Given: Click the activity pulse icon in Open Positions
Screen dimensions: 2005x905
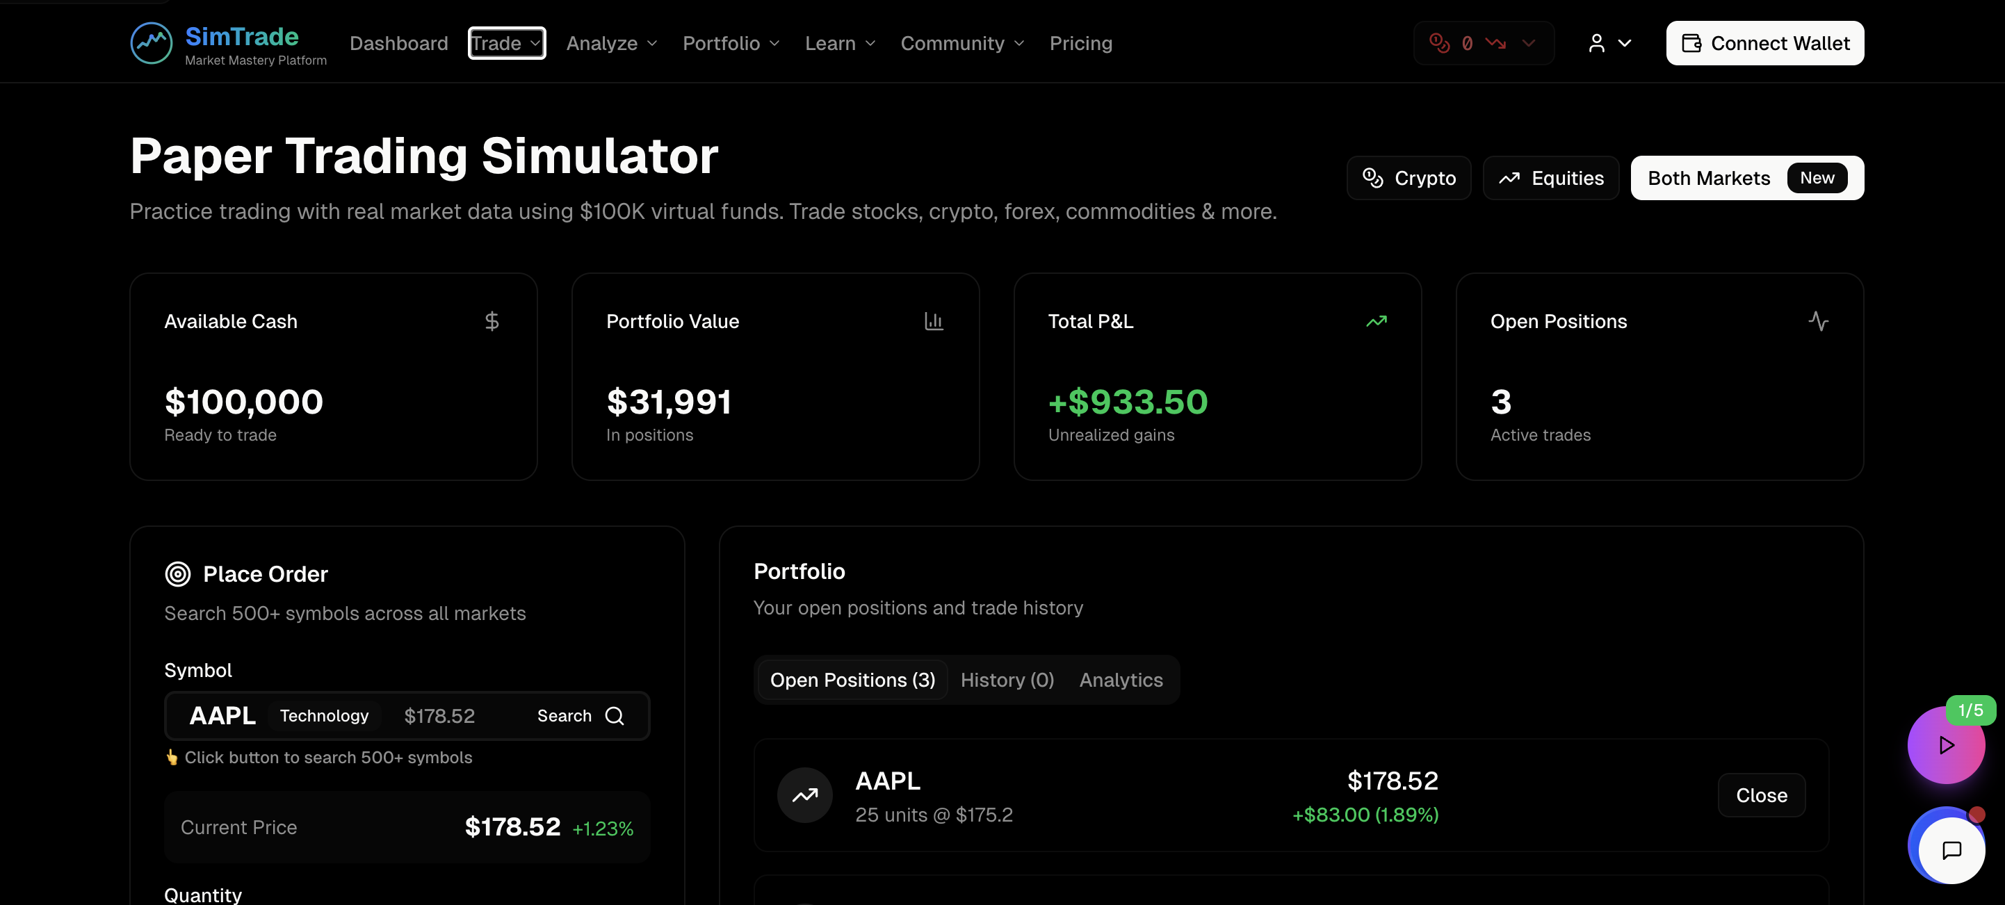Looking at the screenshot, I should coord(1817,320).
